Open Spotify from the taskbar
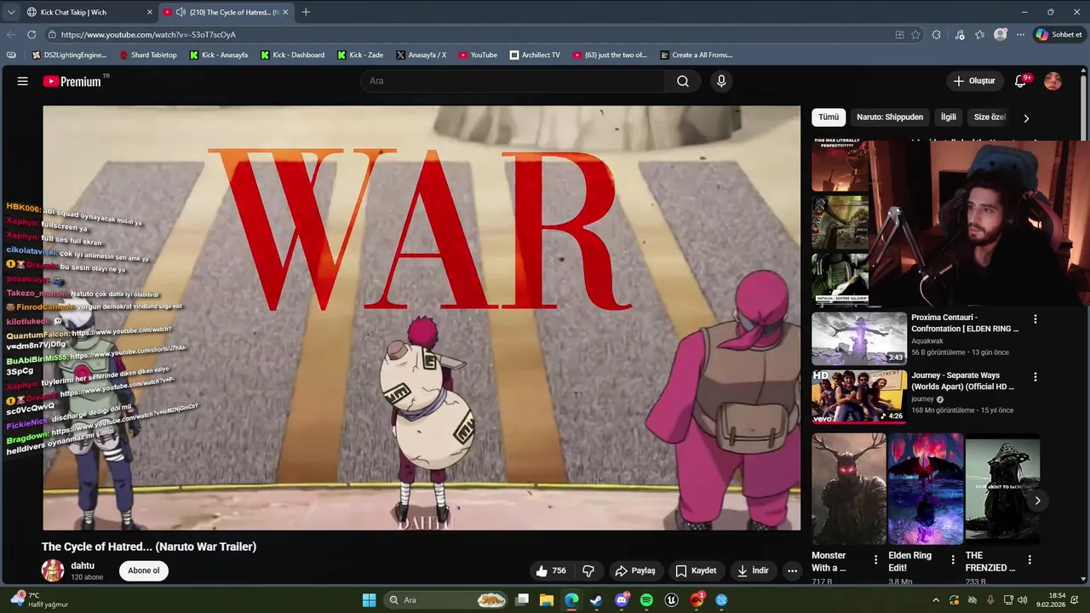The height and width of the screenshot is (613, 1090). (646, 600)
